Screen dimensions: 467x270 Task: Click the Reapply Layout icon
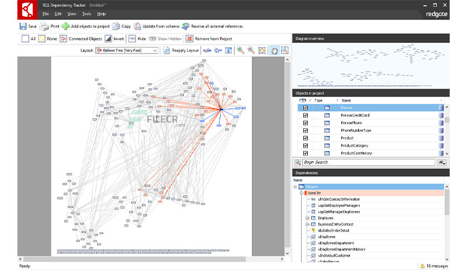click(x=166, y=51)
